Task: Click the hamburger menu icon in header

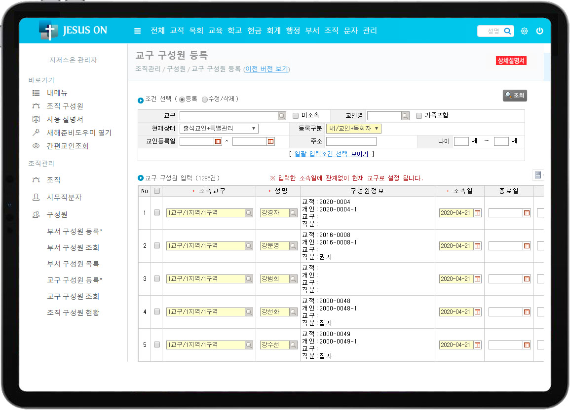Action: coord(137,31)
